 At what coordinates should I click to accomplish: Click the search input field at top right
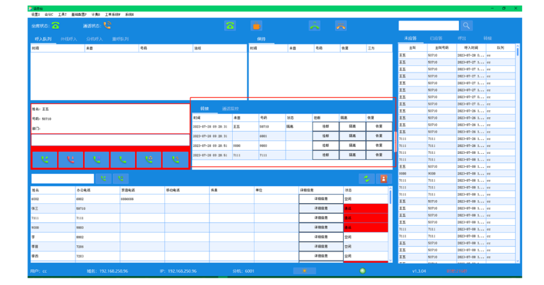[428, 26]
